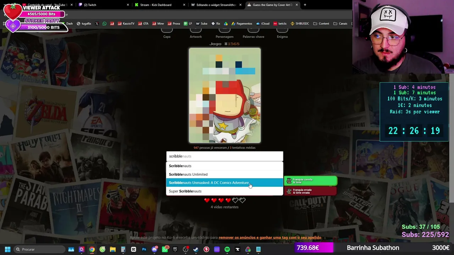Expand the Canais bookmarks folder

tap(340, 24)
